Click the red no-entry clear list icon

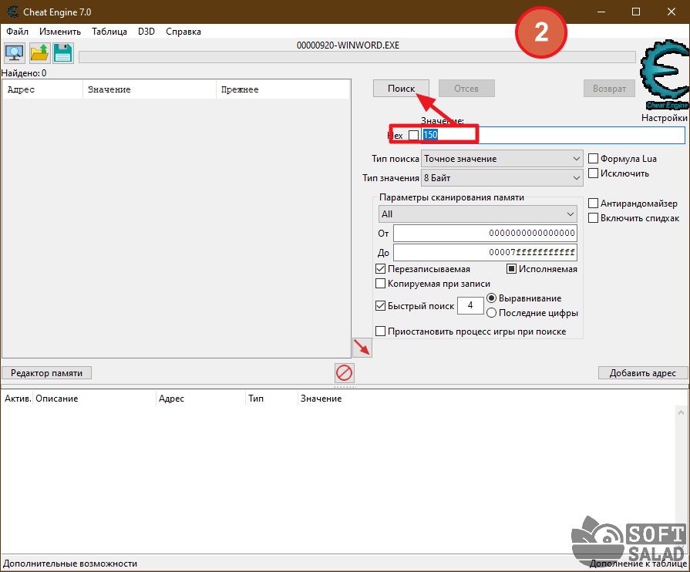(x=344, y=373)
